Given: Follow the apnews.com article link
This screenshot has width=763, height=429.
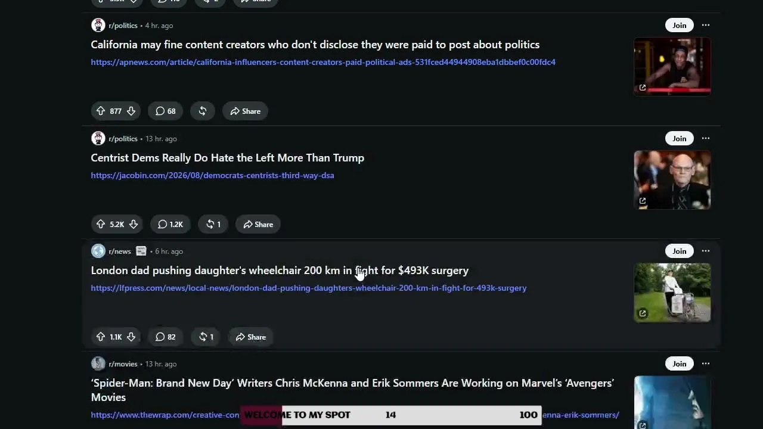Looking at the screenshot, I should pos(323,62).
